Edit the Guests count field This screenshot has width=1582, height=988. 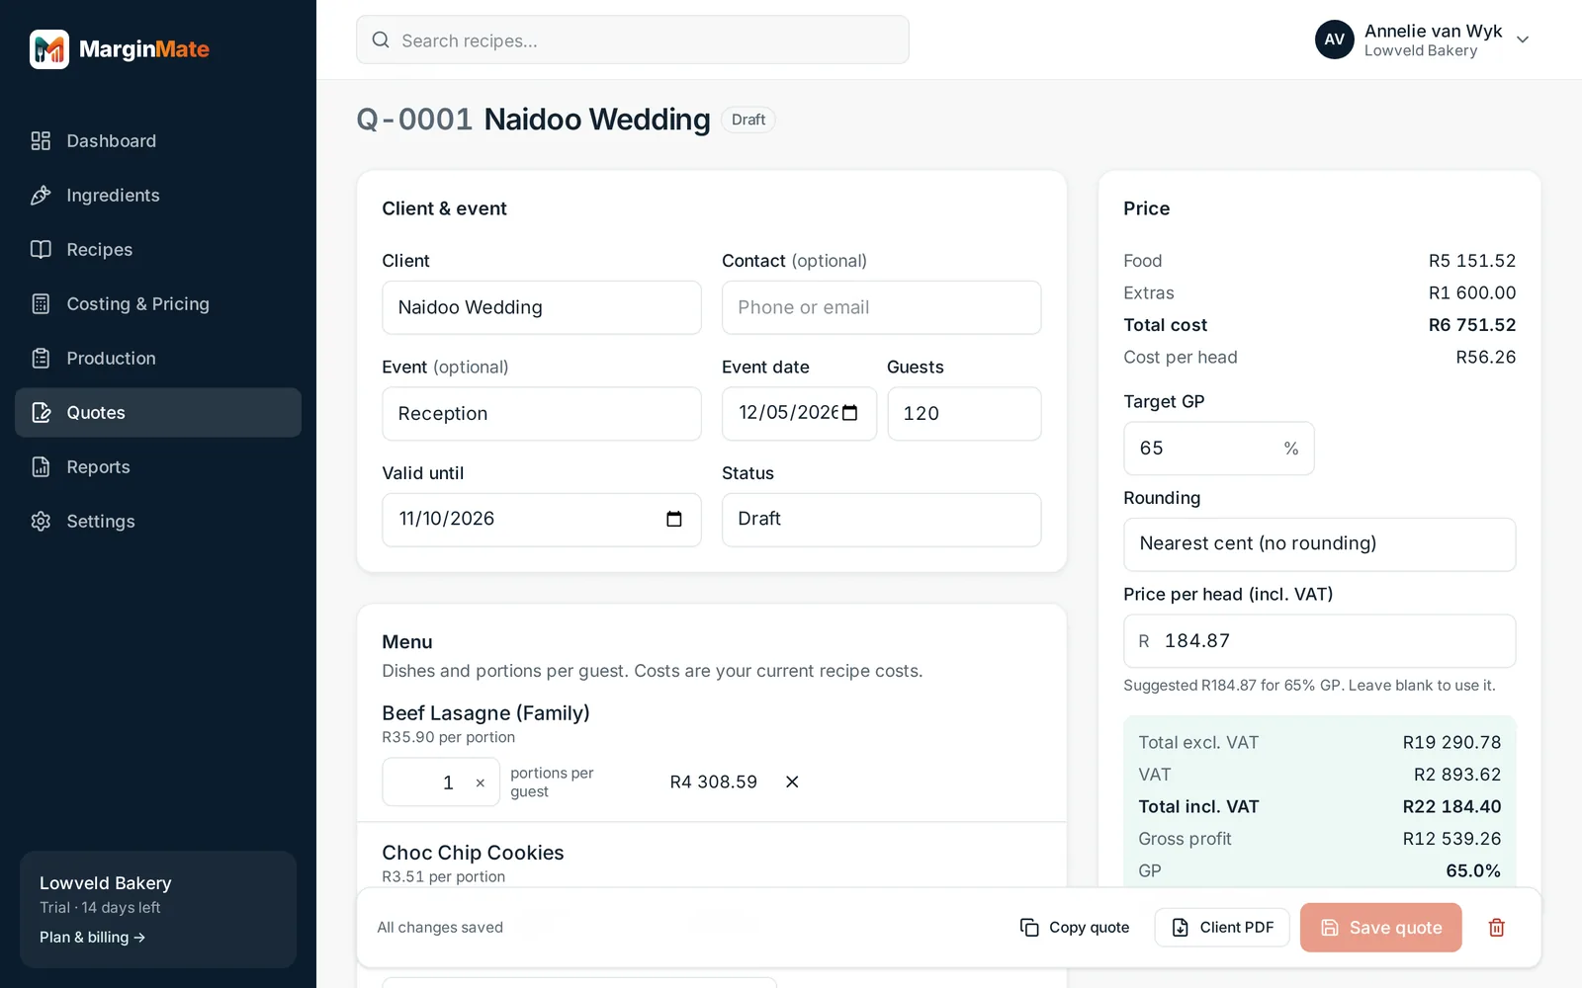pyautogui.click(x=964, y=414)
